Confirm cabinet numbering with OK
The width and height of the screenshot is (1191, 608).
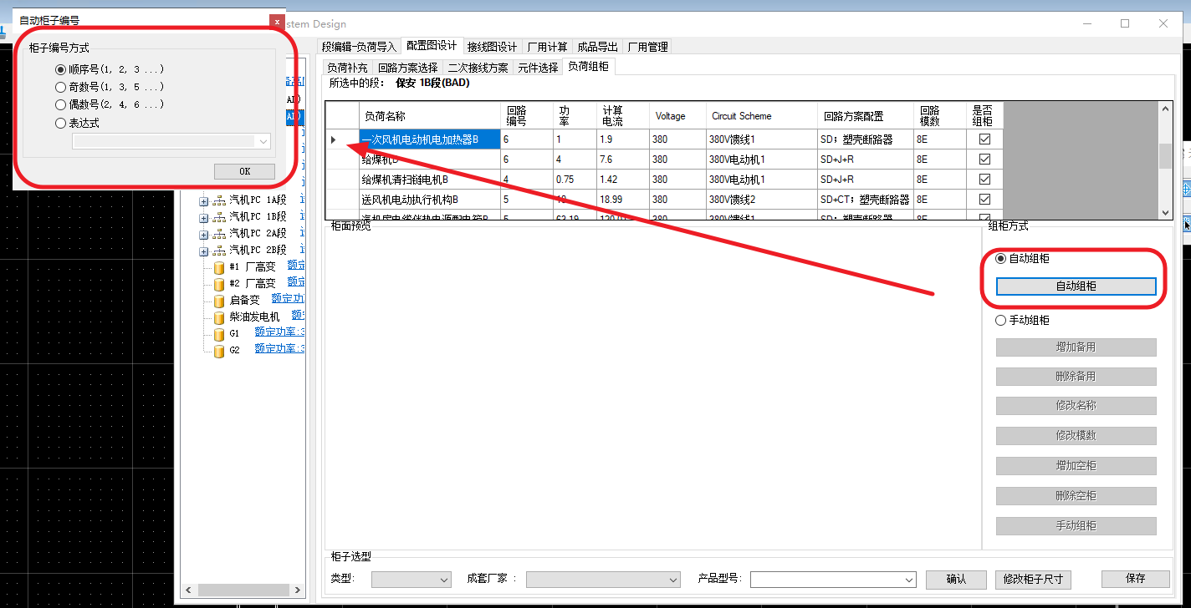tap(244, 171)
